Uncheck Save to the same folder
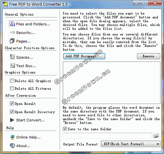This screenshot has height=154, width=164. [65, 129]
